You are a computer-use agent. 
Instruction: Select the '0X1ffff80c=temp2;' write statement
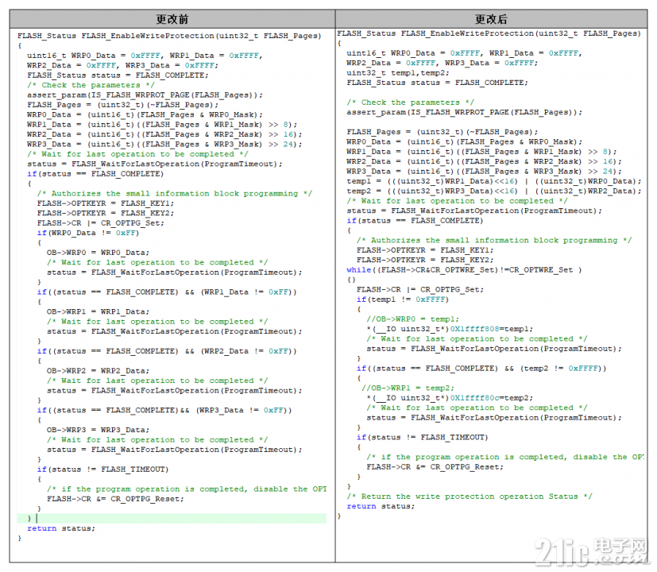click(450, 398)
